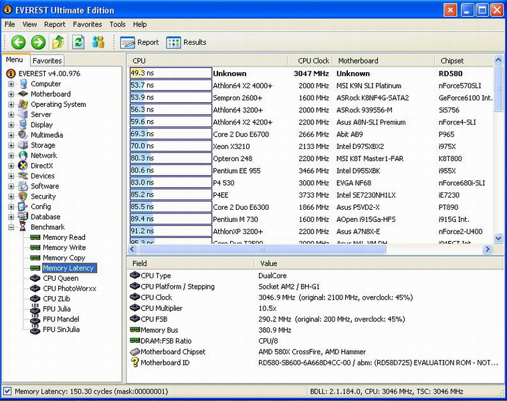Refresh using the toolbar refresh icon
The width and height of the screenshot is (507, 401).
(78, 42)
